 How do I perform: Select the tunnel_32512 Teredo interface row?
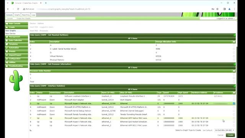click(132, 114)
